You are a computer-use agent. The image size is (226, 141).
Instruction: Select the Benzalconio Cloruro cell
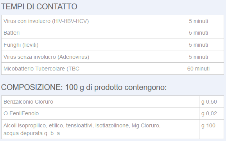(100, 102)
